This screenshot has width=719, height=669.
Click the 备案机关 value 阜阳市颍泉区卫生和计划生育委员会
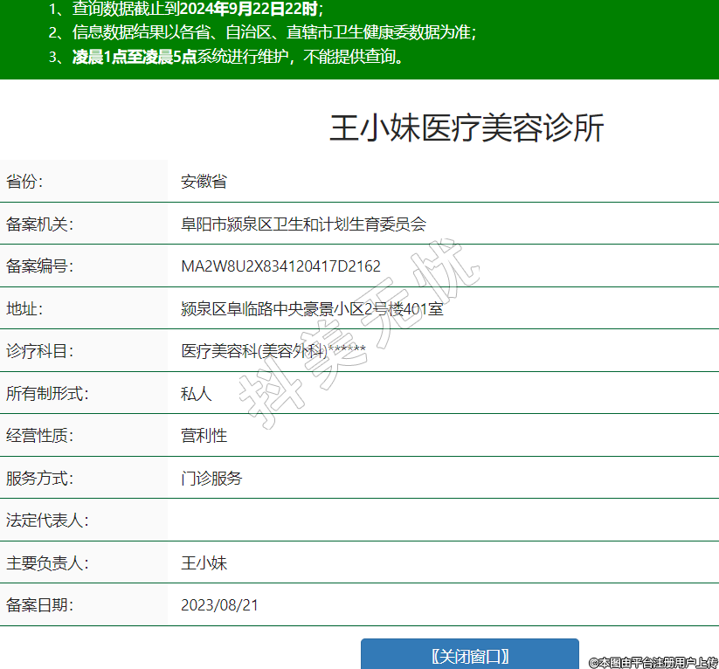(303, 224)
